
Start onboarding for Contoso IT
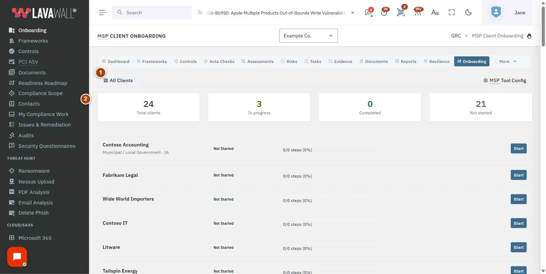coord(518,223)
